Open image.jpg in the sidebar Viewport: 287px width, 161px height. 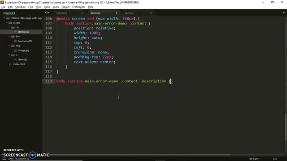24,51
